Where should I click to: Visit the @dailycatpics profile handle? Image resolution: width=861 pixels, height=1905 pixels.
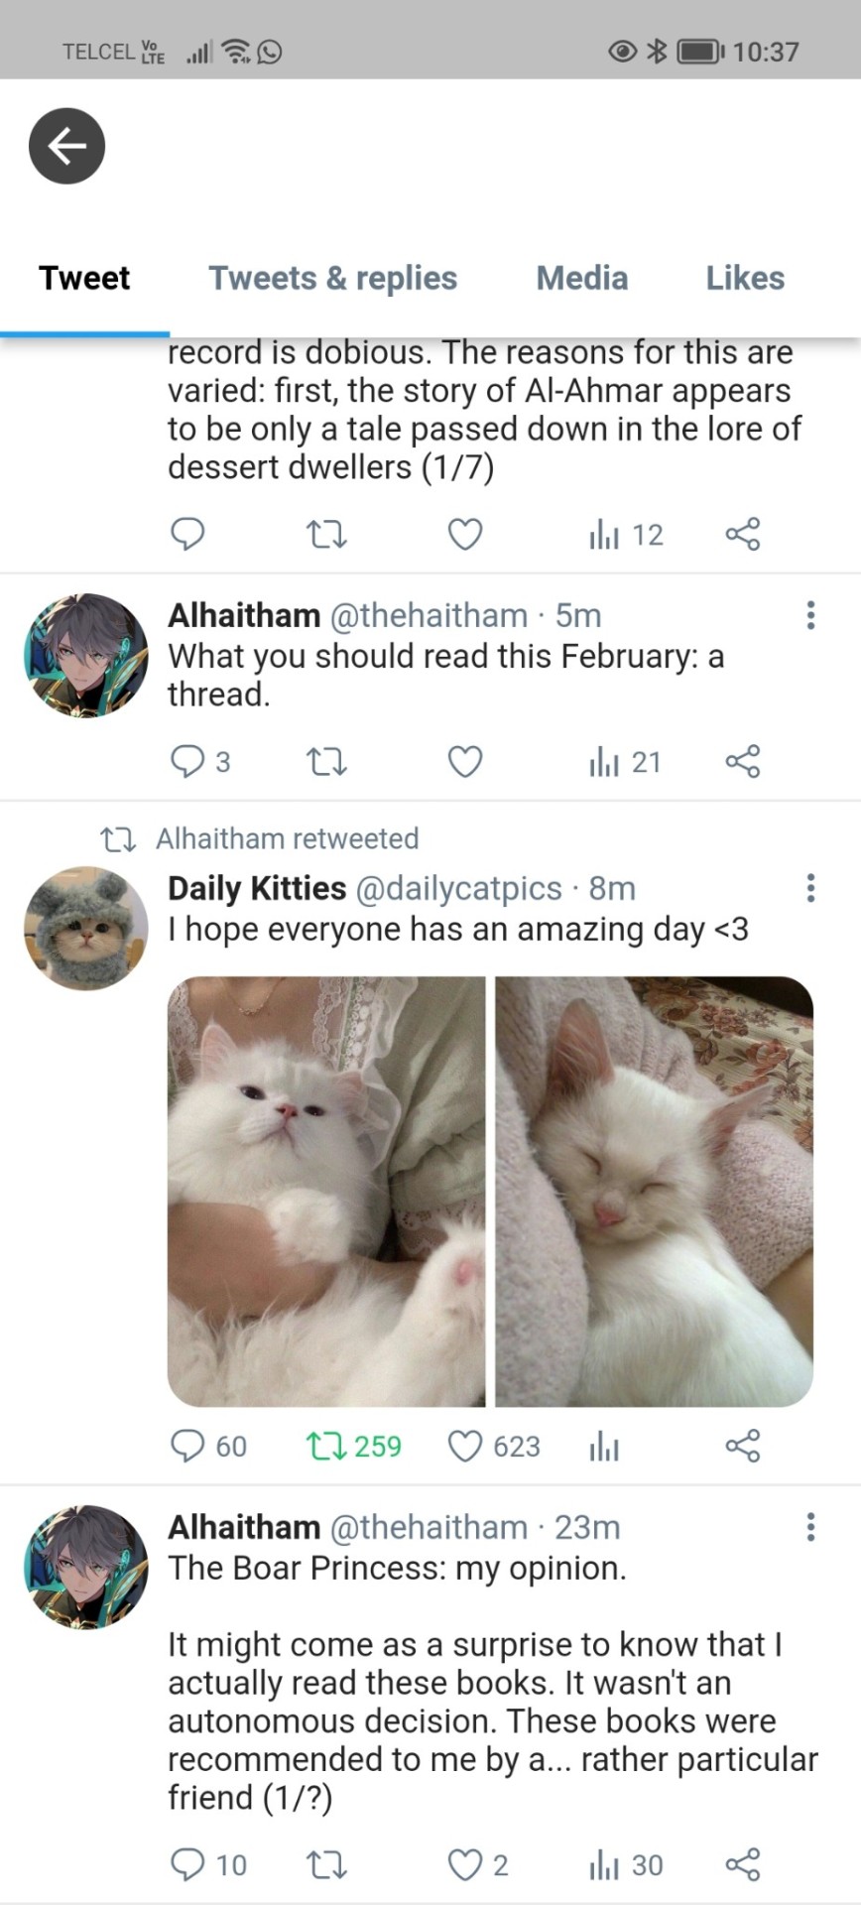(458, 888)
